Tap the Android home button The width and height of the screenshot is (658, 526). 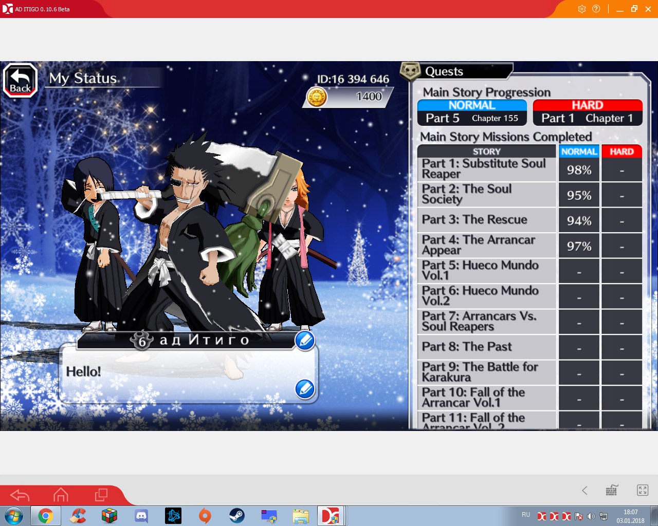point(61,495)
